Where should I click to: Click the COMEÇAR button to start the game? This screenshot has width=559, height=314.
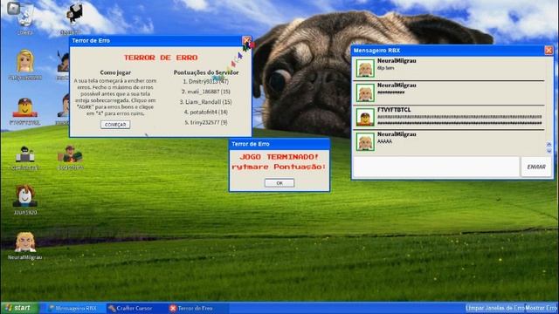115,125
